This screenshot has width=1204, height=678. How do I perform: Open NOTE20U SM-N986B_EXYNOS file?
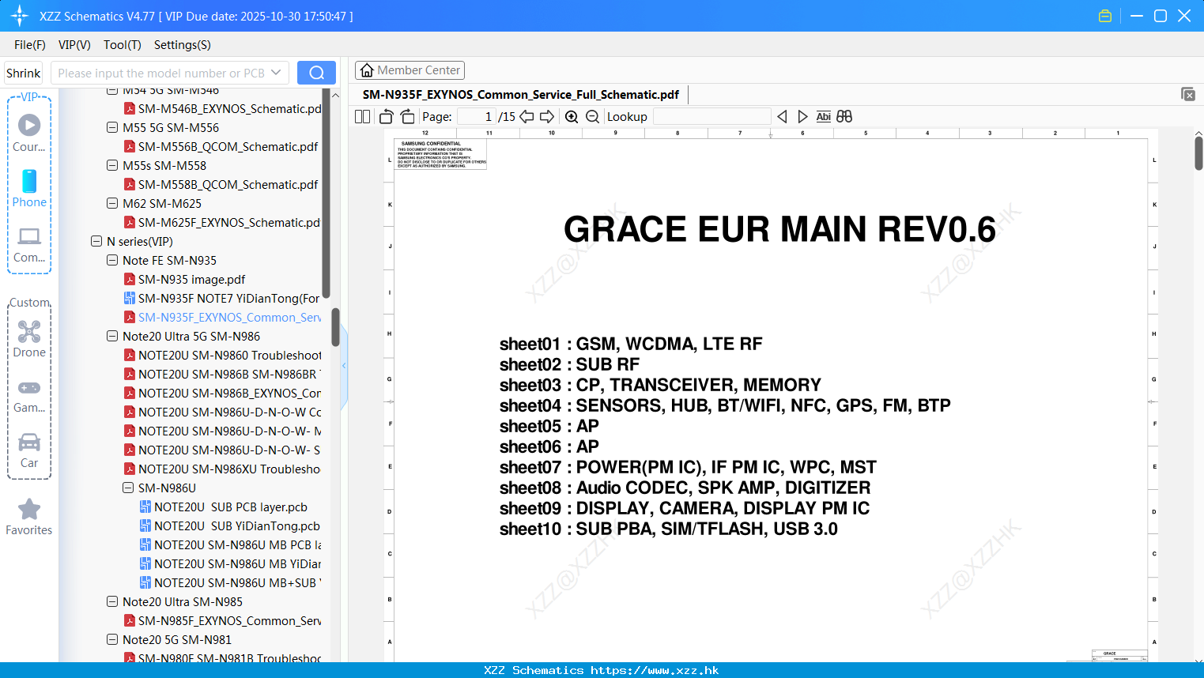point(223,393)
